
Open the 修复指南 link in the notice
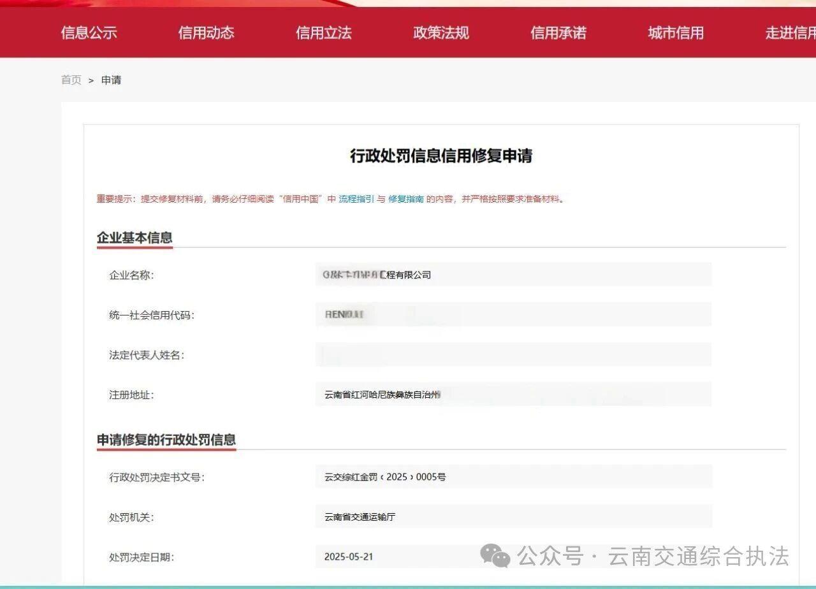click(405, 199)
